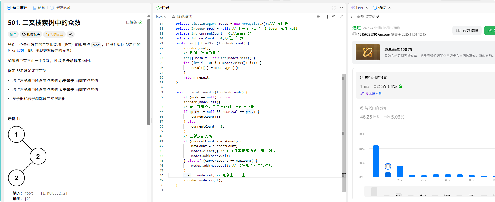The width and height of the screenshot is (495, 202).
Task: Select the 通过 submission tab
Action: 379,8
